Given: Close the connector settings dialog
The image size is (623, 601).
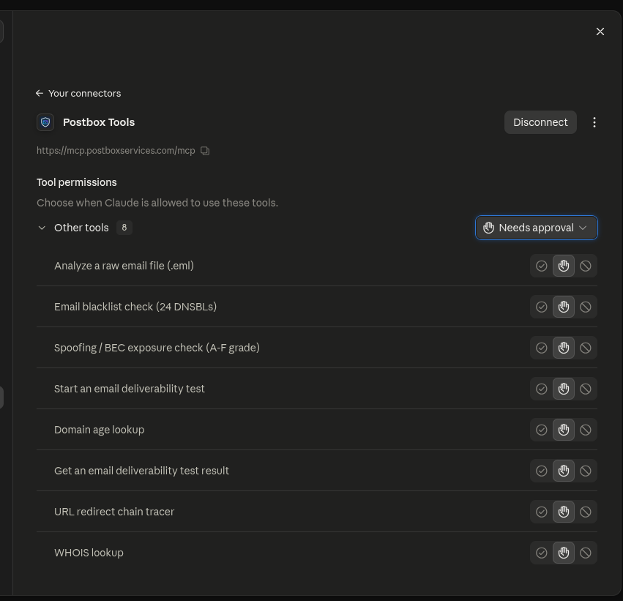Looking at the screenshot, I should 600,31.
